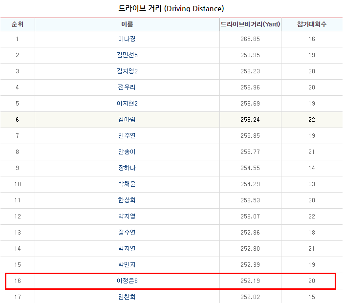344x303 pixels.
Task: Select tournament count 23 in 박채윤 row
Action: 312,184
